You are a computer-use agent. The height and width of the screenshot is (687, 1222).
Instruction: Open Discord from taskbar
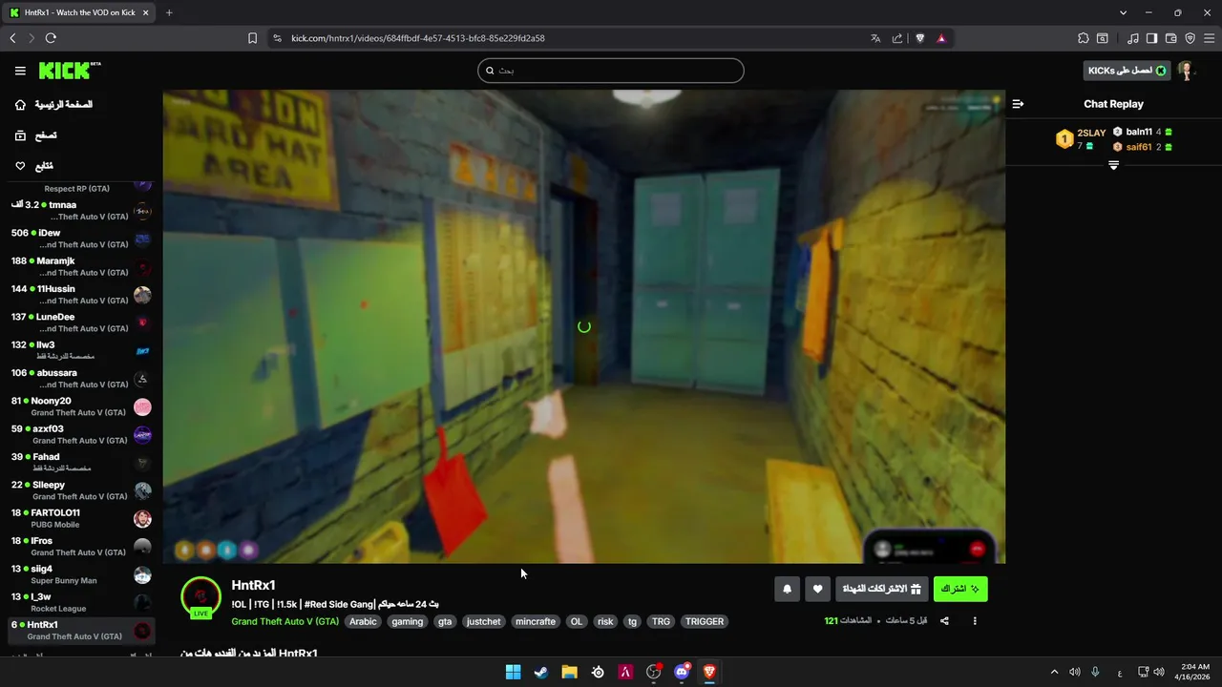pos(682,672)
